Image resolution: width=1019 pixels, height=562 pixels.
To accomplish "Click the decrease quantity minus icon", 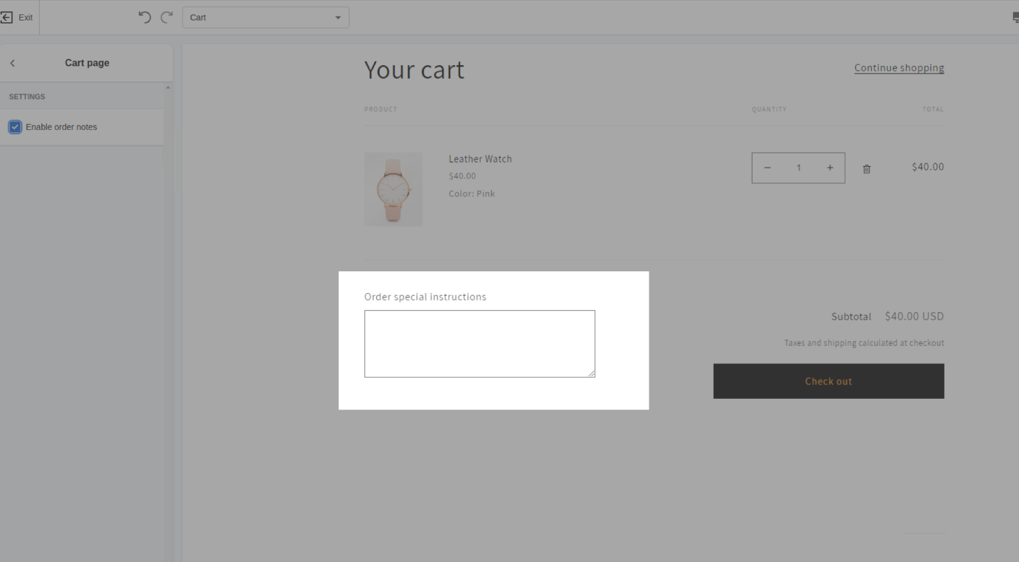I will pyautogui.click(x=767, y=167).
